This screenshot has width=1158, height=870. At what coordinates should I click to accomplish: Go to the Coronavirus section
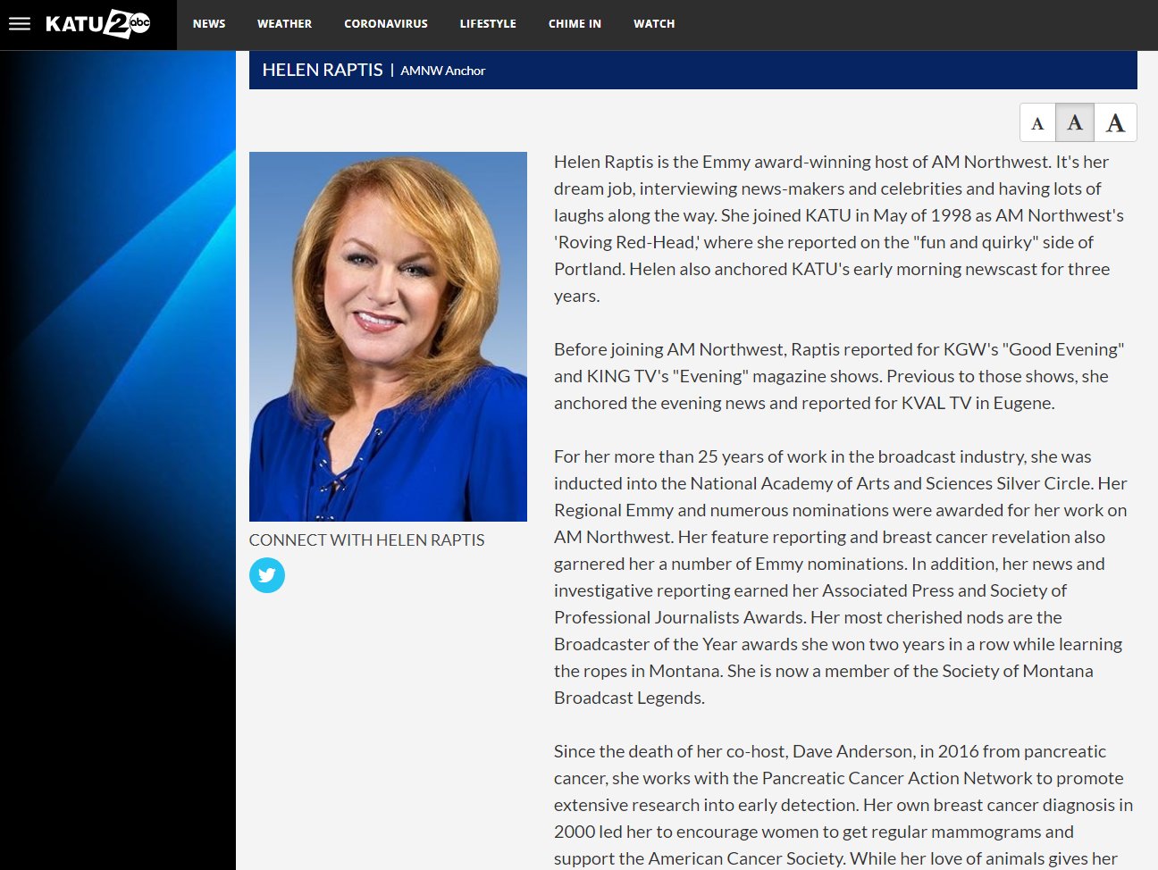[x=386, y=24]
